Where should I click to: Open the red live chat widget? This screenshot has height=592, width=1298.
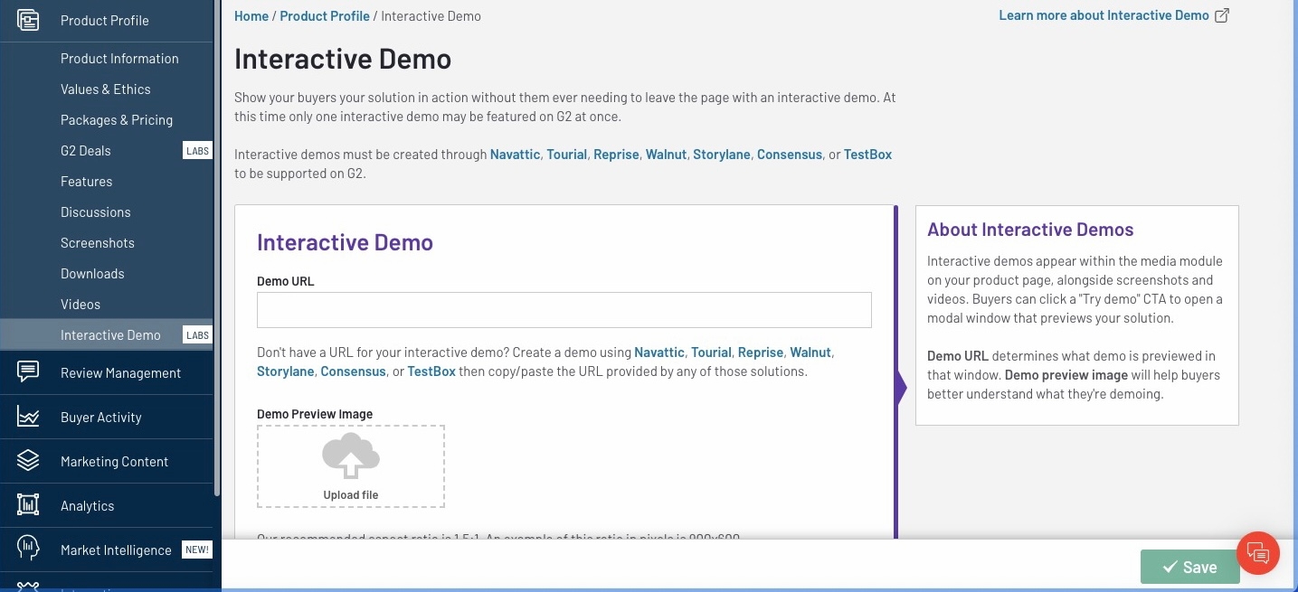click(1257, 551)
